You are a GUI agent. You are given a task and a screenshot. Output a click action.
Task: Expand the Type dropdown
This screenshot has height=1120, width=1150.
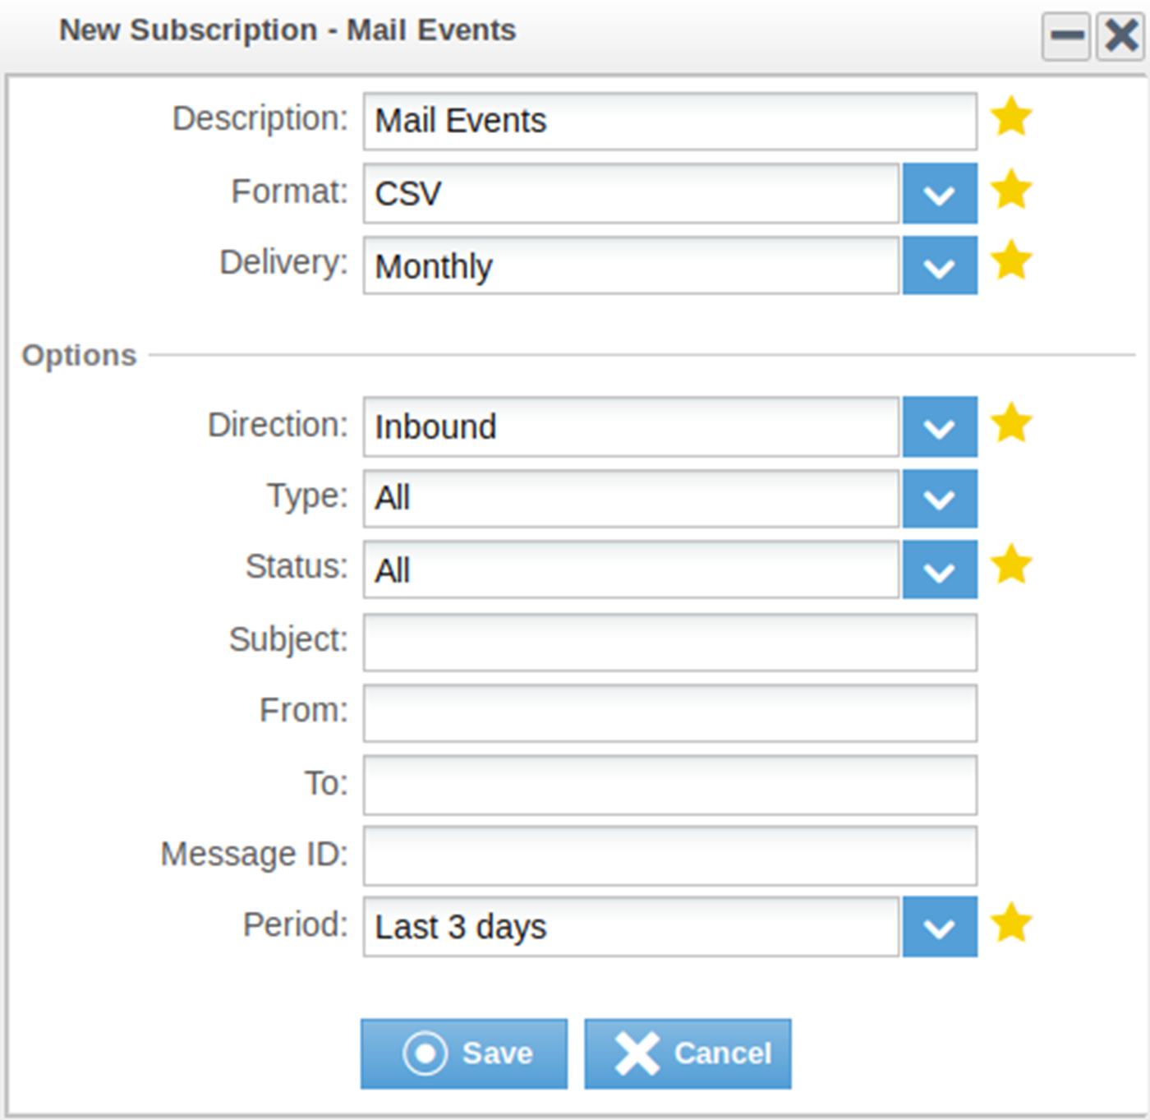pos(940,499)
